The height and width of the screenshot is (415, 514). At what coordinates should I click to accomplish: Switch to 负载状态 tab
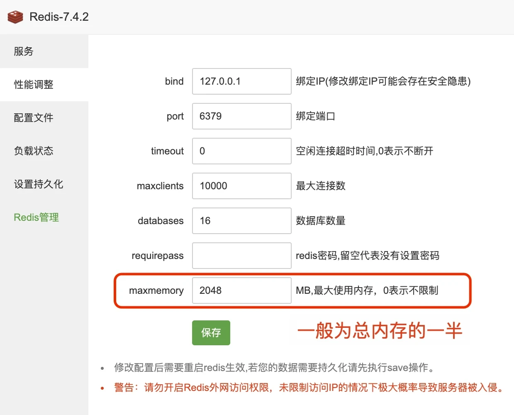[44, 151]
